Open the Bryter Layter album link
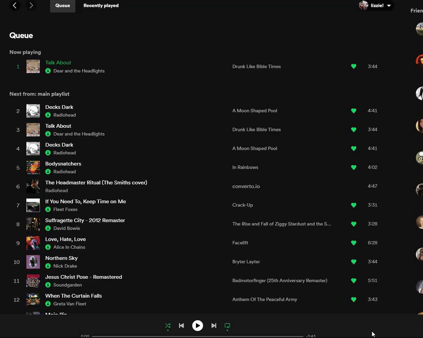Viewport: 423px width, 338px height. pos(246,262)
